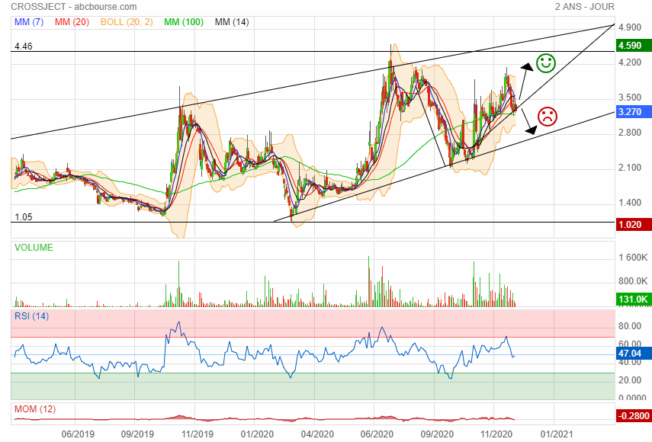
Task: Click the 2 ANS - JOUR period label
Action: pos(584,7)
